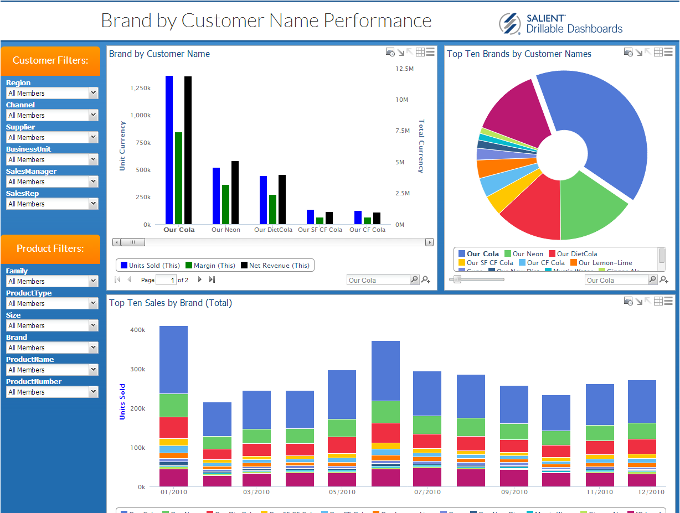This screenshot has height=513, width=680.
Task: Click the Product Filters header
Action: tap(50, 249)
